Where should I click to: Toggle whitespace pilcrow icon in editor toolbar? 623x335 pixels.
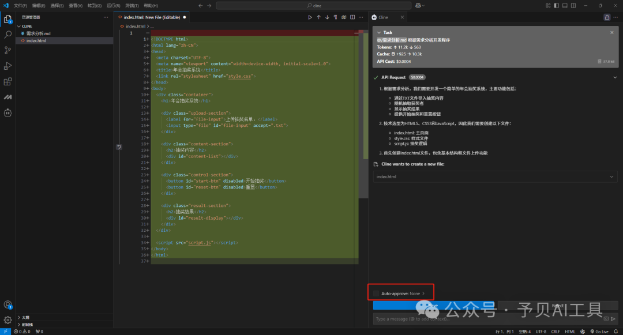[x=335, y=17]
